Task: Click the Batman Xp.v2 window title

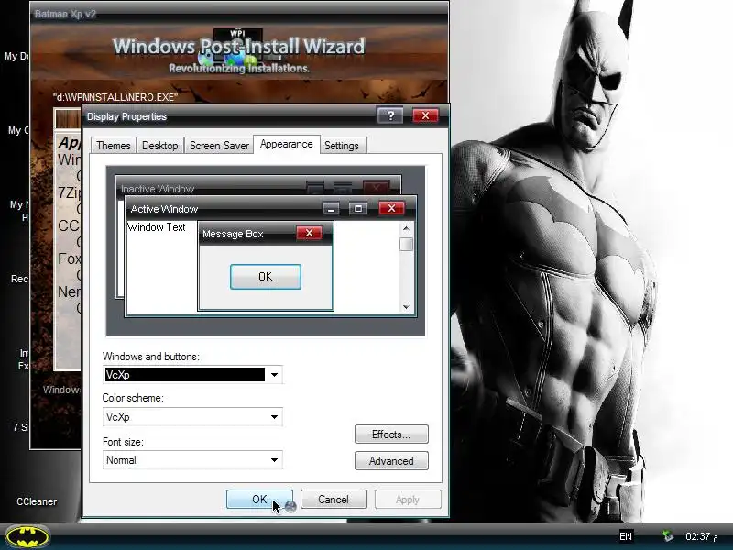Action: coord(65,14)
